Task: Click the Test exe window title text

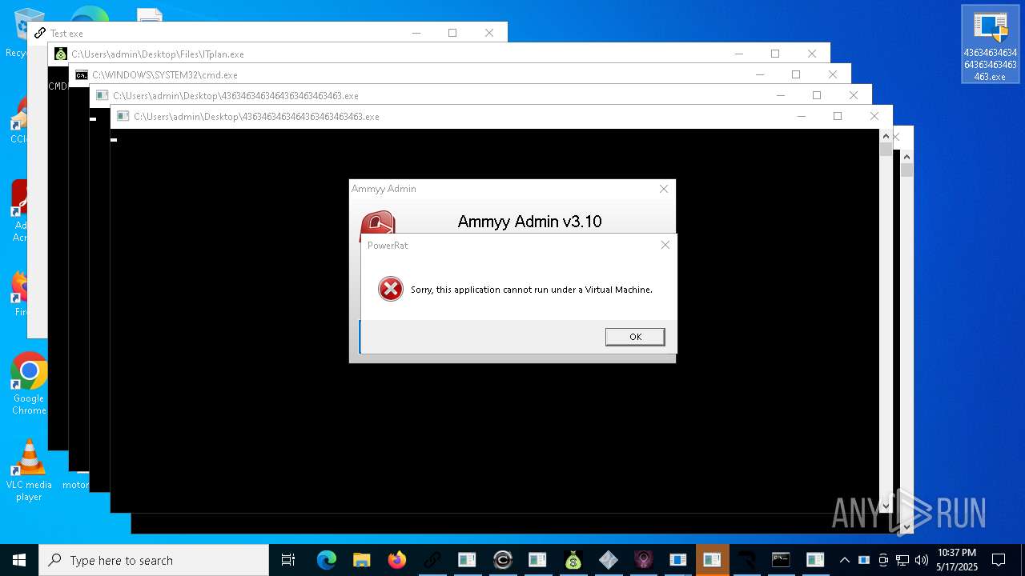Action: click(66, 34)
